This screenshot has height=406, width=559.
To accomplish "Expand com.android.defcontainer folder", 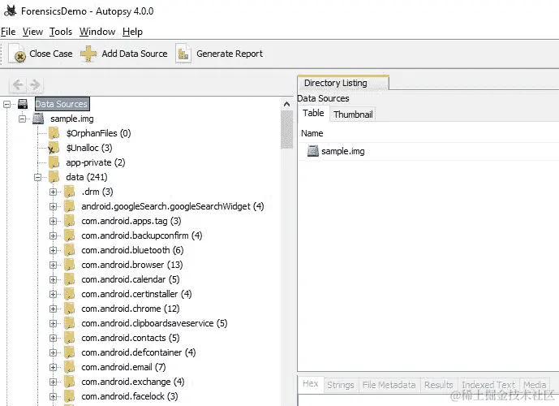I will (x=53, y=353).
